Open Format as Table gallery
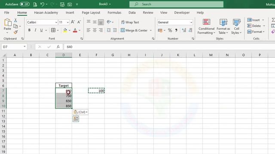 (x=223, y=27)
